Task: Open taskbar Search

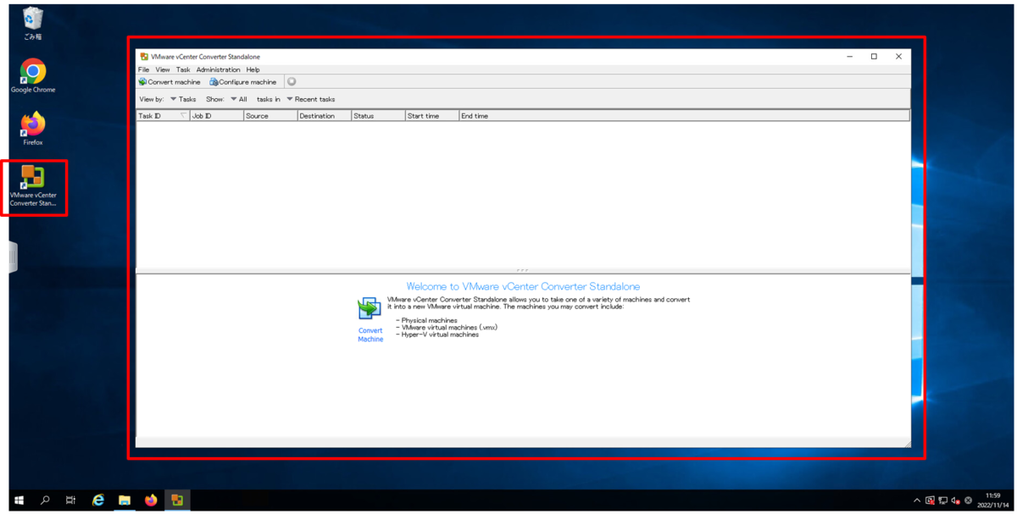Action: 46,500
